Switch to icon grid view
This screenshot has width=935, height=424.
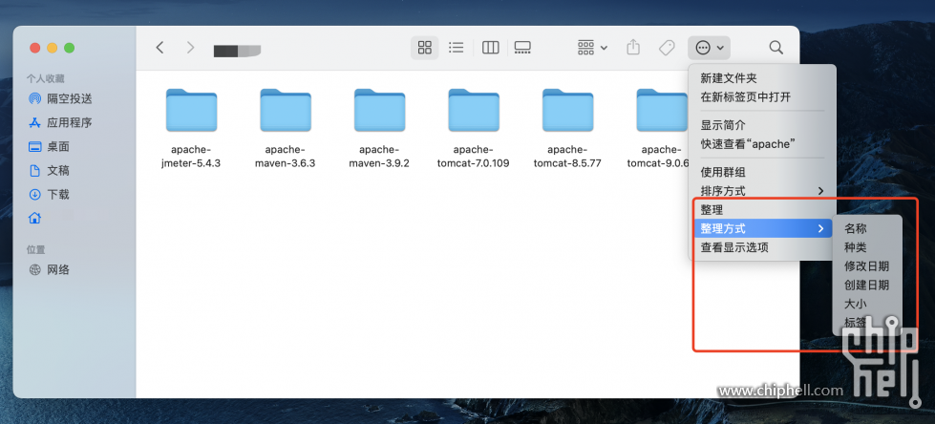point(425,48)
